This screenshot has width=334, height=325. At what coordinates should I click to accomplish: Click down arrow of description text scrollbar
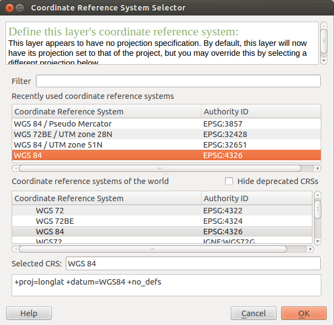pyautogui.click(x=324, y=61)
